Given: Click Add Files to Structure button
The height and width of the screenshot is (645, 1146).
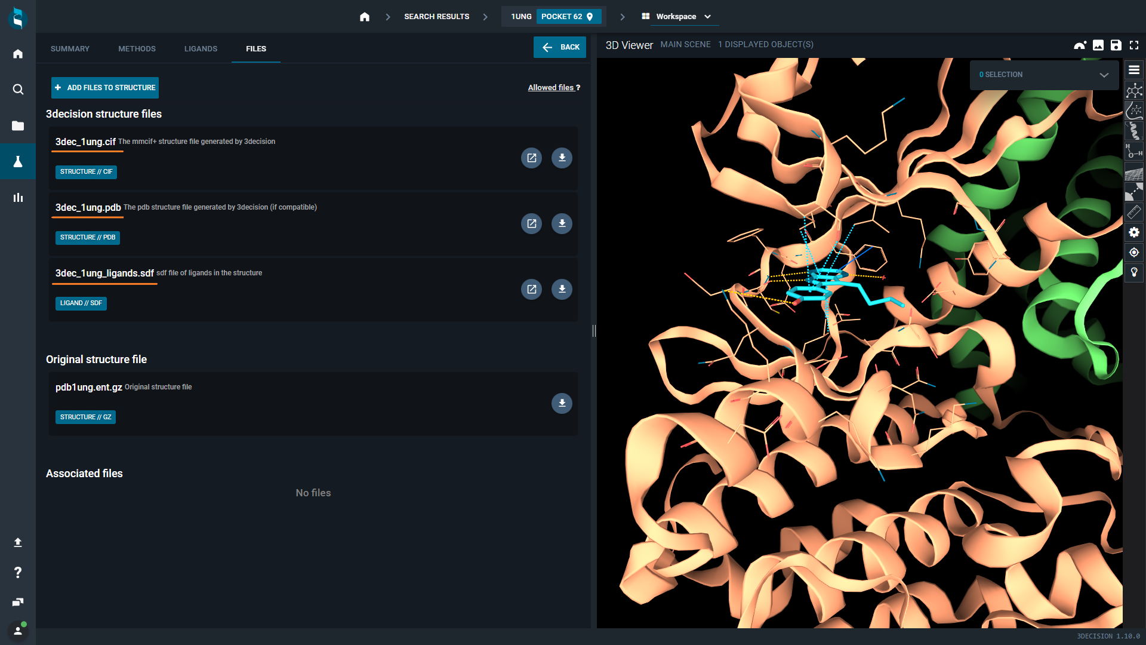Looking at the screenshot, I should [105, 88].
